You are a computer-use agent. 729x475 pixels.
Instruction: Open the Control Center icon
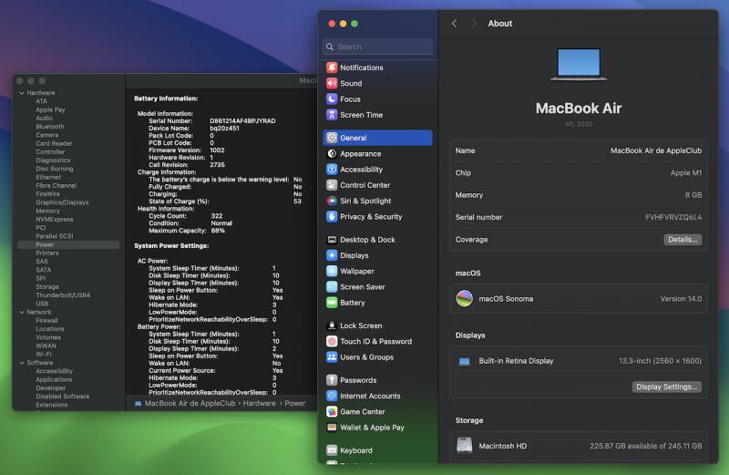(332, 185)
